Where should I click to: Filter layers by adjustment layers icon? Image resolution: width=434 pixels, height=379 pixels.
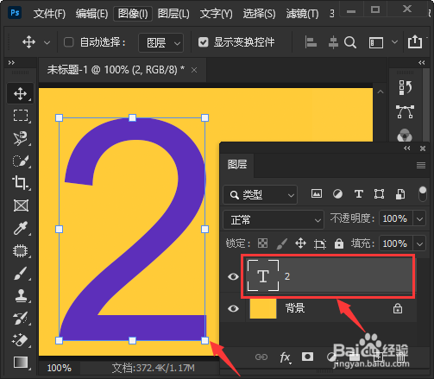pyautogui.click(x=337, y=194)
